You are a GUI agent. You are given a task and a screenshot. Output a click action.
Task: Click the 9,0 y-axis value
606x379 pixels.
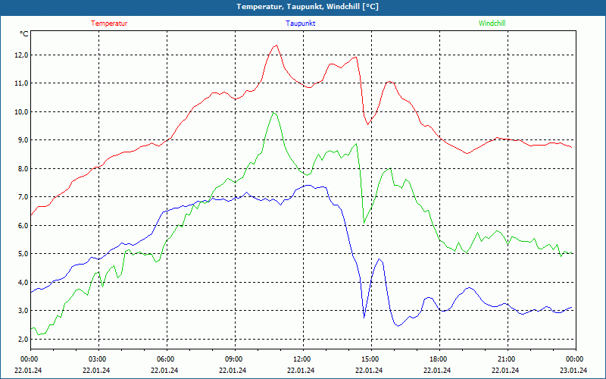tap(23, 140)
